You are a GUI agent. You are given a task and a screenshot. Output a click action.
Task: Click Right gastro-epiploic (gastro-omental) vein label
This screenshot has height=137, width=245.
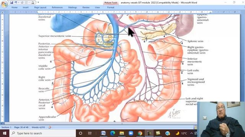coord(198,50)
